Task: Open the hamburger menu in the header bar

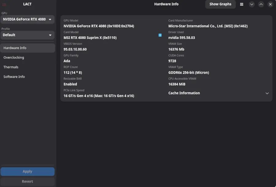Action: (x=242, y=4)
